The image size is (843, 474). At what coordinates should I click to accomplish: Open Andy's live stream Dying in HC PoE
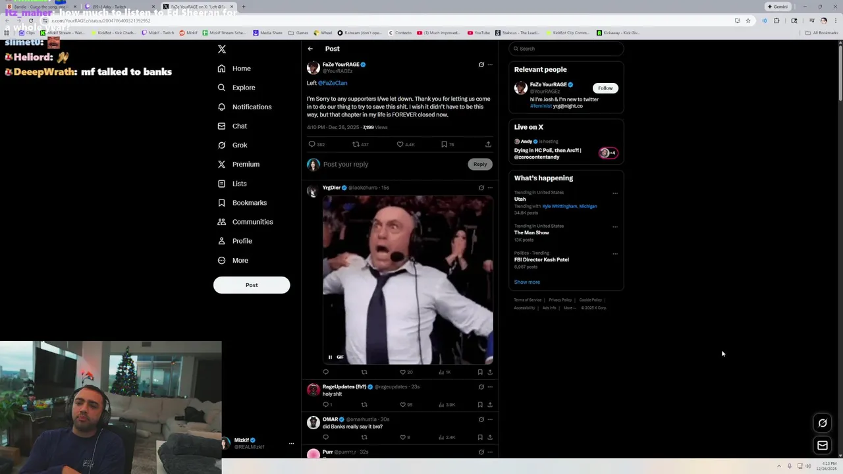[566, 149]
